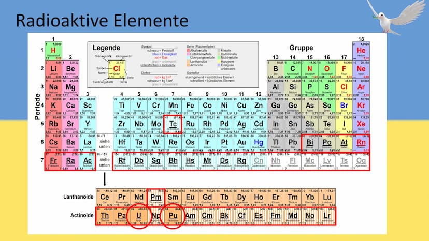The image size is (429, 241).
Task: Click the cerium cell "Ce"
Action: 105,198
